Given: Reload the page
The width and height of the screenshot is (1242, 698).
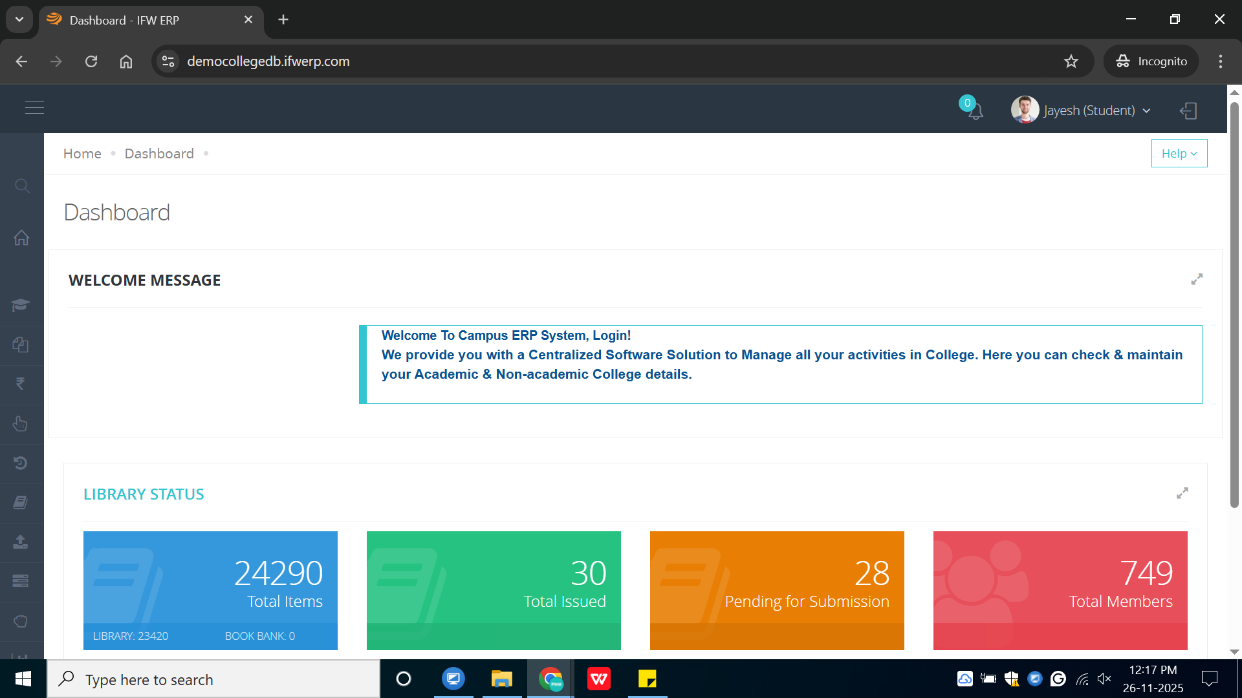Looking at the screenshot, I should (x=91, y=61).
